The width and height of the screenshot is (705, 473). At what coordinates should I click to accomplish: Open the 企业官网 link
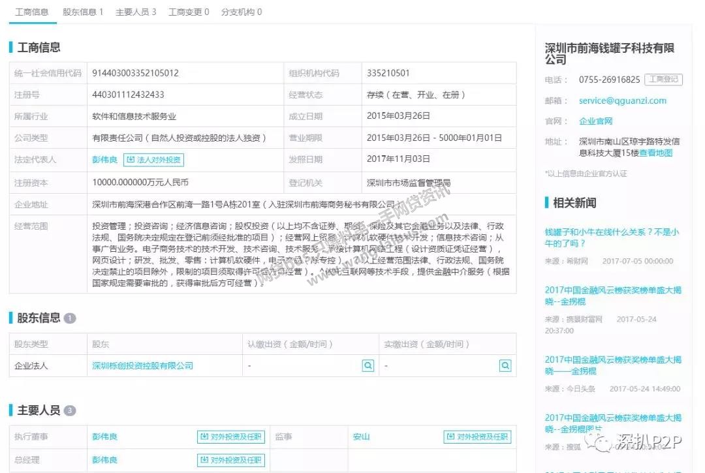[x=596, y=121]
